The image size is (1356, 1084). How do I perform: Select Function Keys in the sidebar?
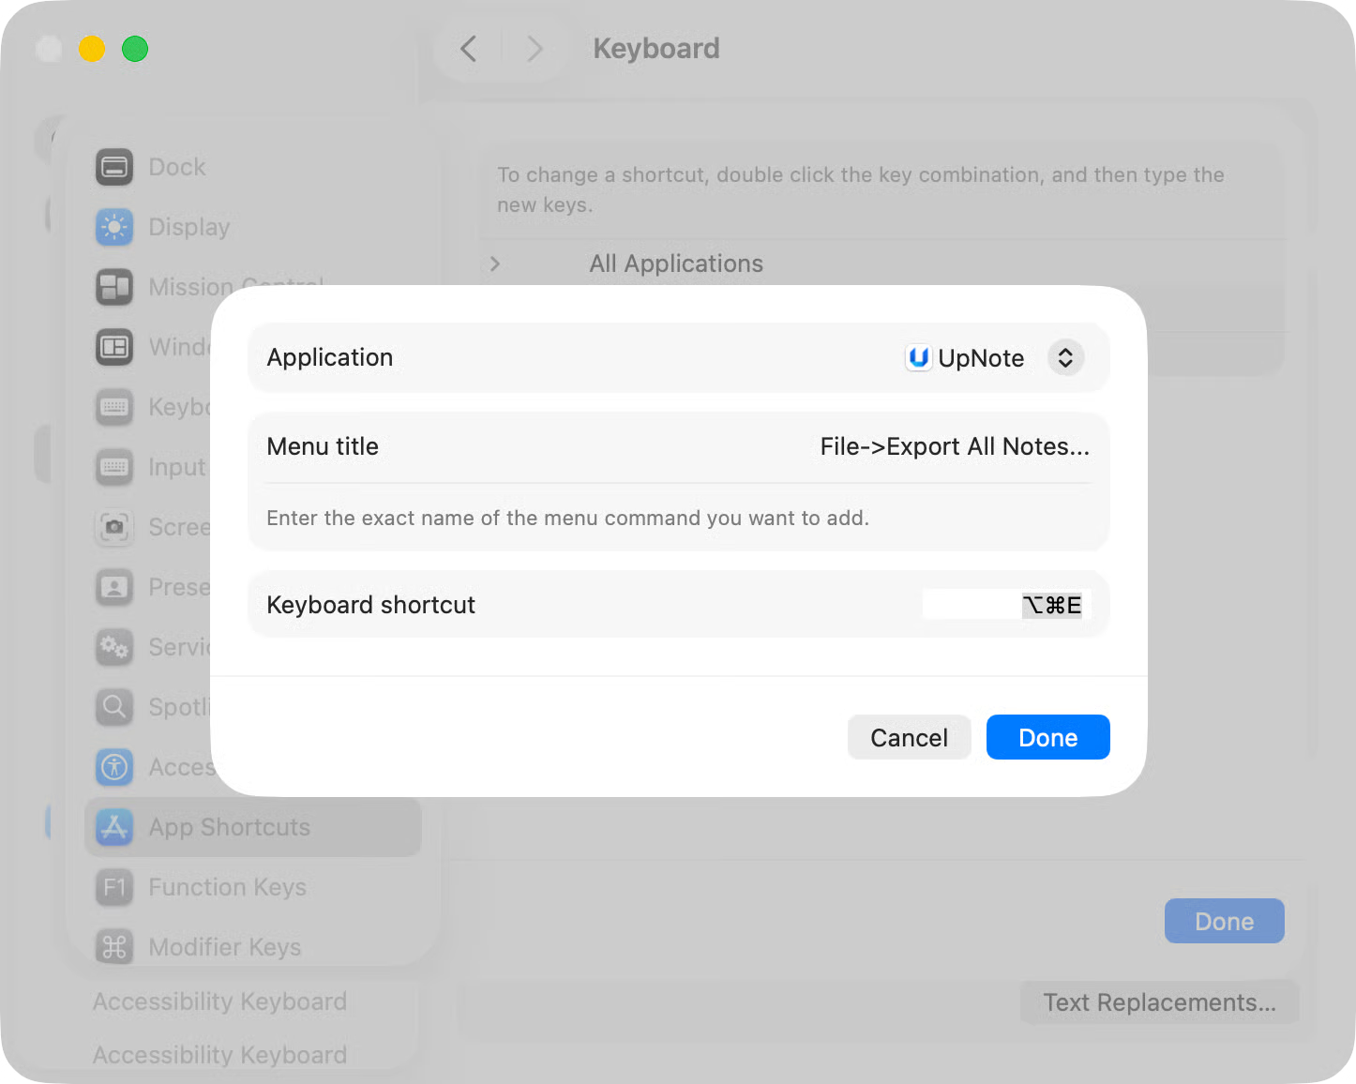[228, 887]
